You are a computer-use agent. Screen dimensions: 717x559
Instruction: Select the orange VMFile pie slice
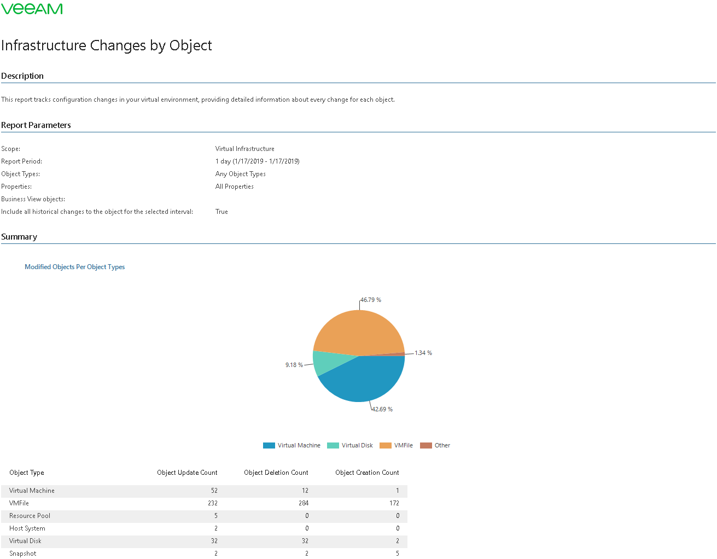point(355,331)
